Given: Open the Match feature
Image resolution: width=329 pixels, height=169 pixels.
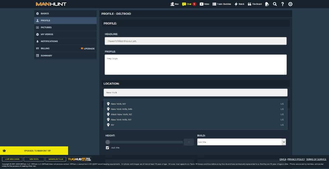Looking at the screenshot, I should coord(240,4).
